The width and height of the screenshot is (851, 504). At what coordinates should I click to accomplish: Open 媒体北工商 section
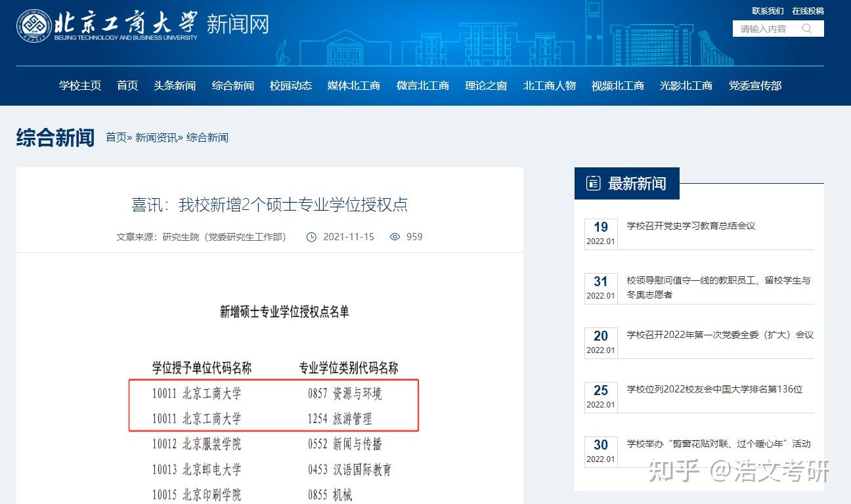point(354,85)
